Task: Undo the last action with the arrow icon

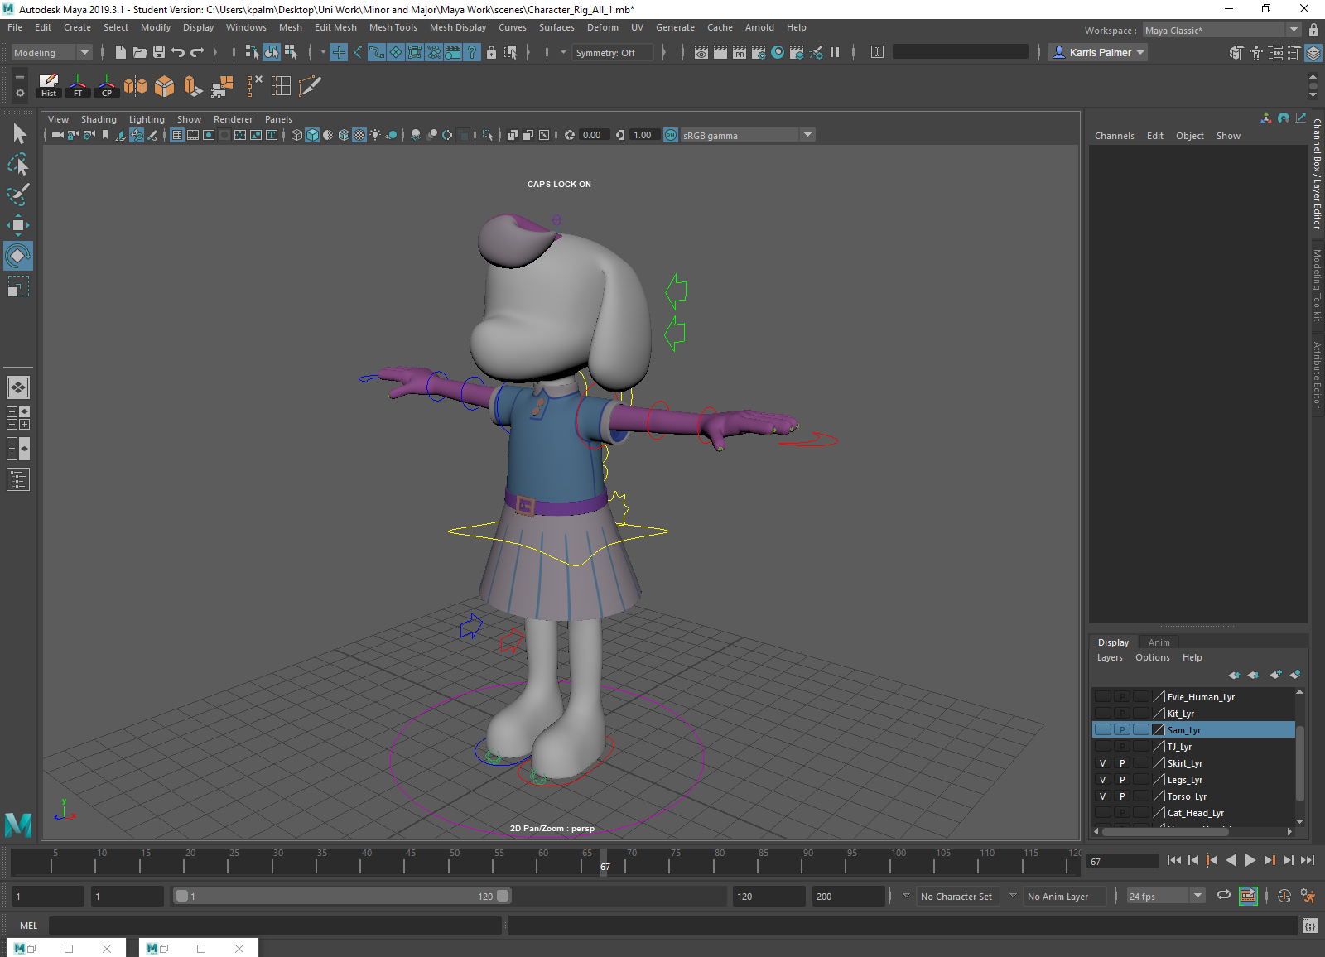Action: [178, 52]
